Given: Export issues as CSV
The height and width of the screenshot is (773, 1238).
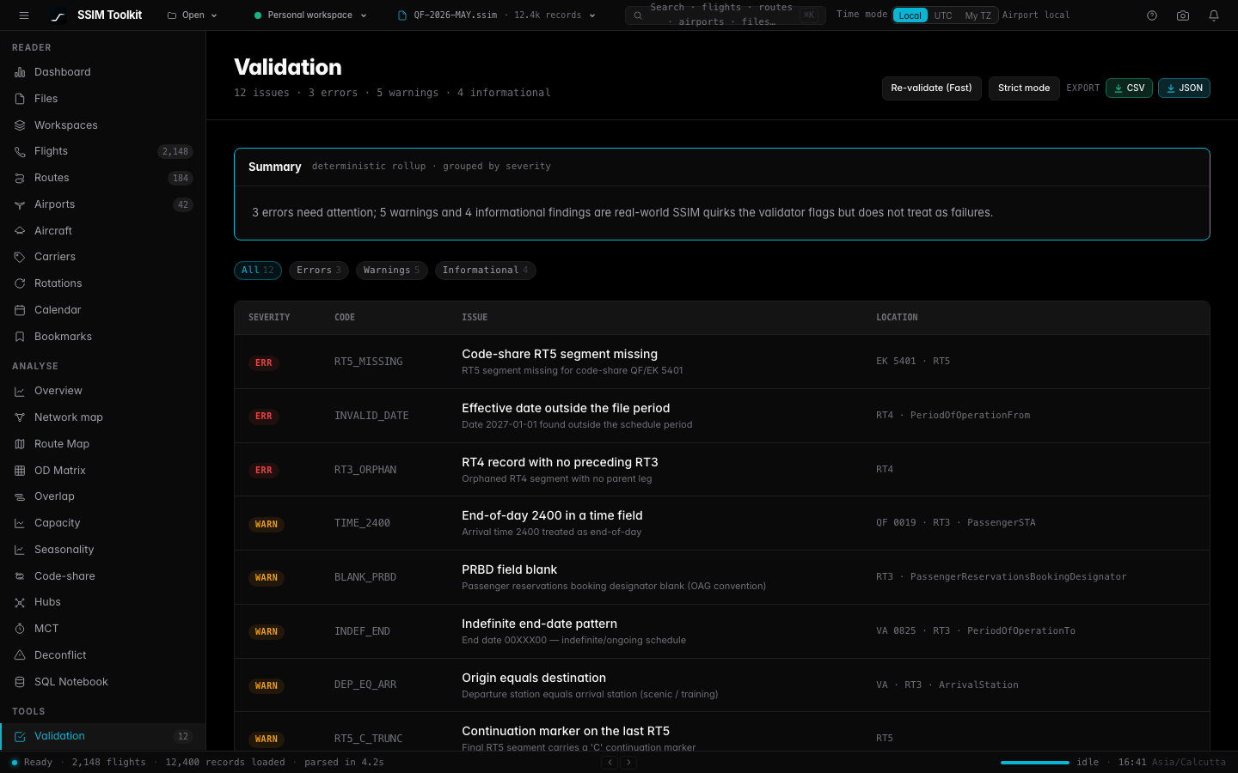Looking at the screenshot, I should pyautogui.click(x=1129, y=88).
